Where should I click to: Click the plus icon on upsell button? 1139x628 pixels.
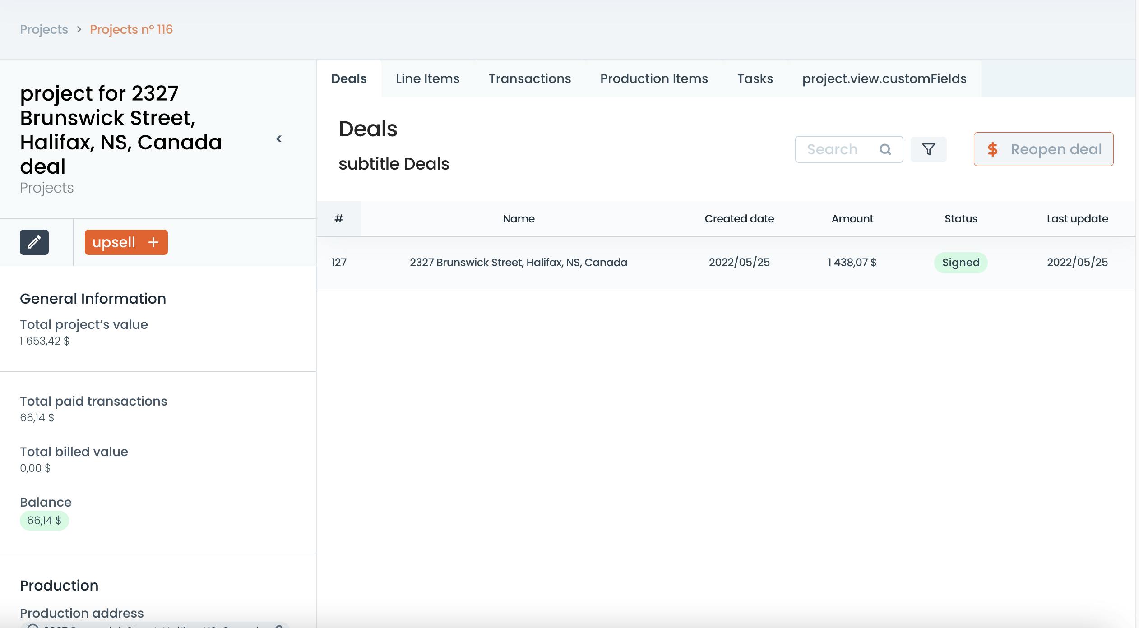point(153,242)
